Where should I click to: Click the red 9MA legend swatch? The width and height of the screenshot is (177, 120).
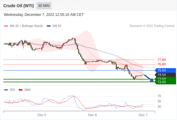(x=20, y=90)
